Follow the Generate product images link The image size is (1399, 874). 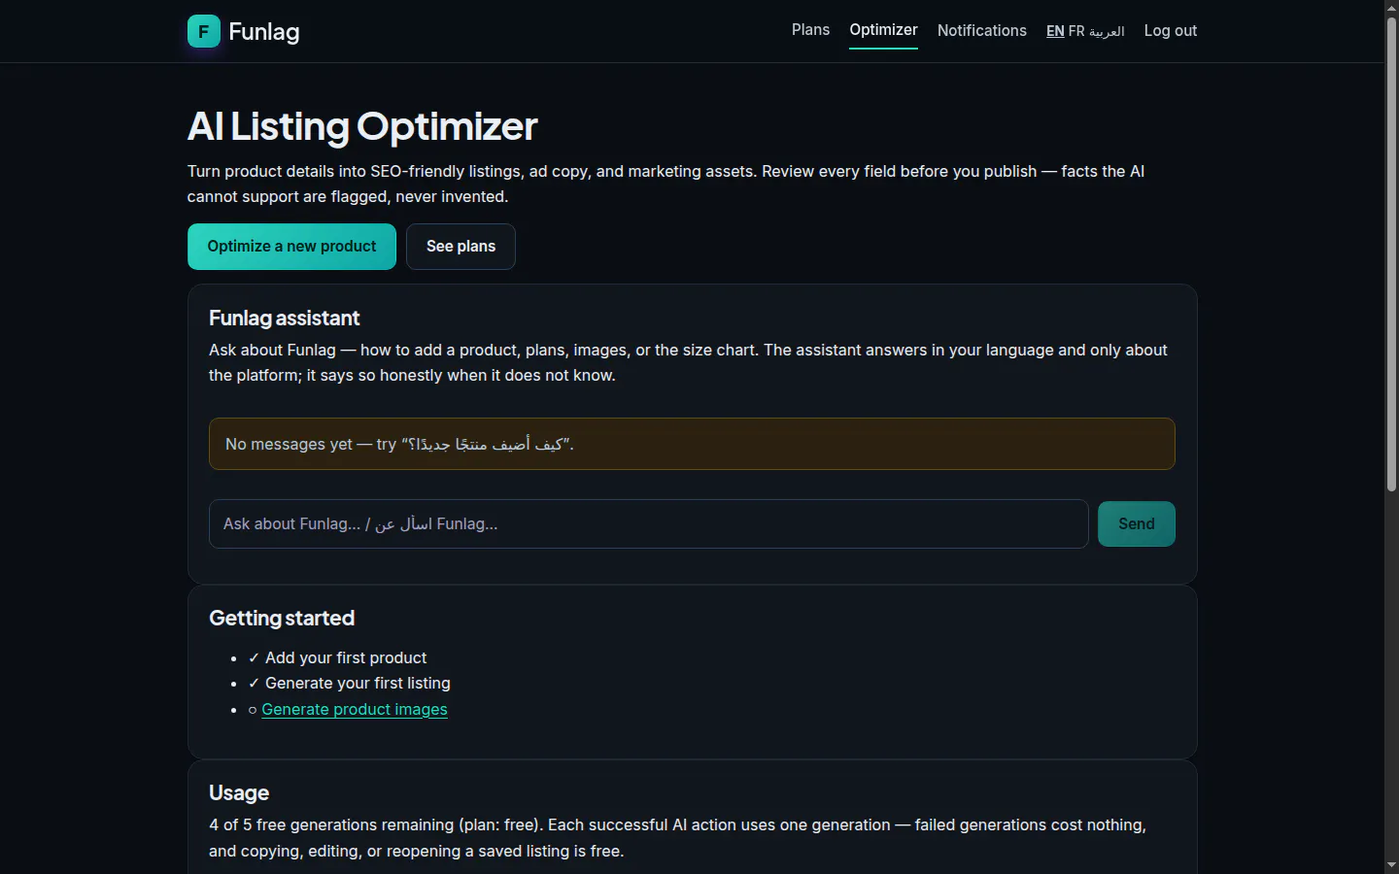(355, 710)
